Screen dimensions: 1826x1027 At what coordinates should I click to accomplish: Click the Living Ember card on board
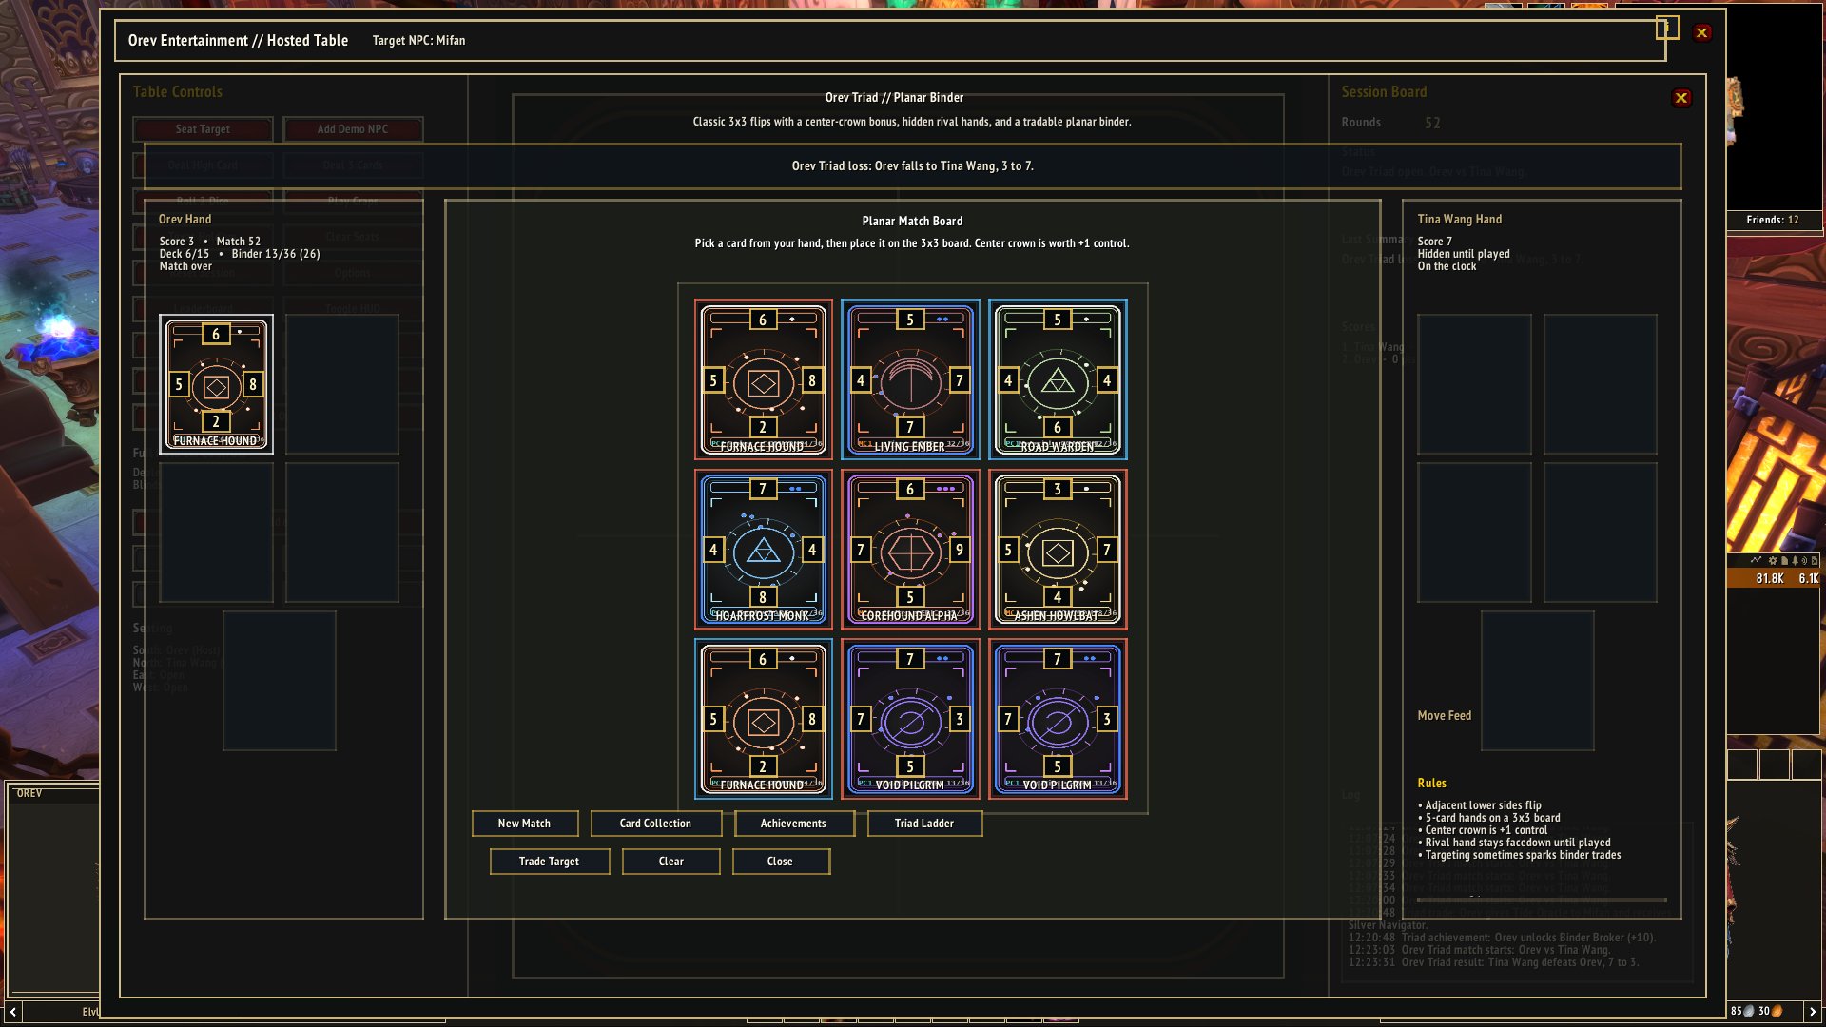910,380
